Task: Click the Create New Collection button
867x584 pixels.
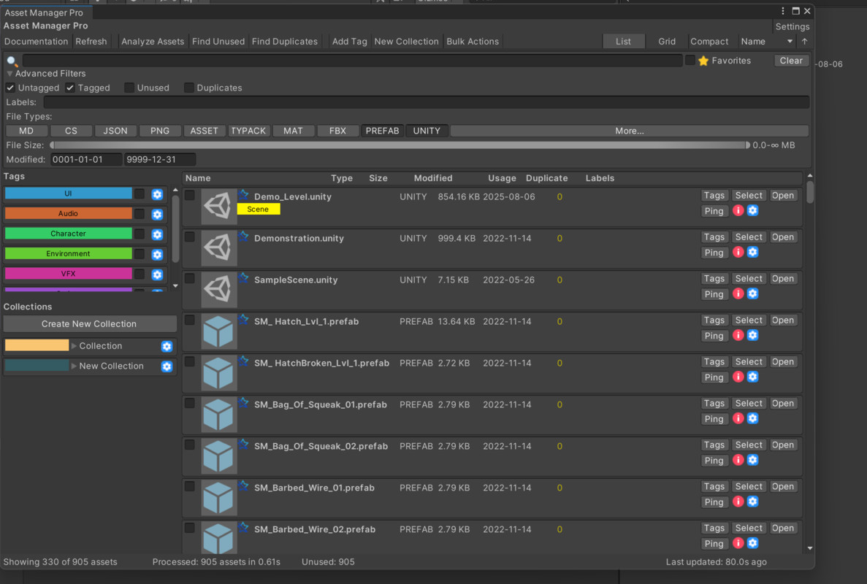Action: click(89, 323)
